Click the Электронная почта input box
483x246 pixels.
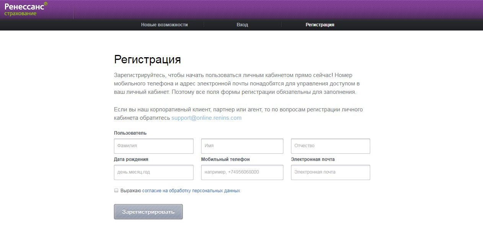click(x=330, y=172)
